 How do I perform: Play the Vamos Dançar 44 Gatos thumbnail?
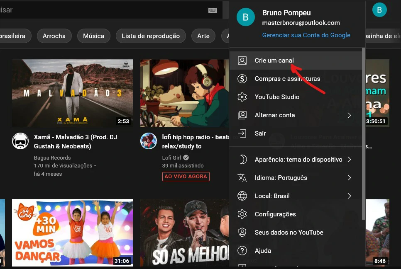pos(72,233)
